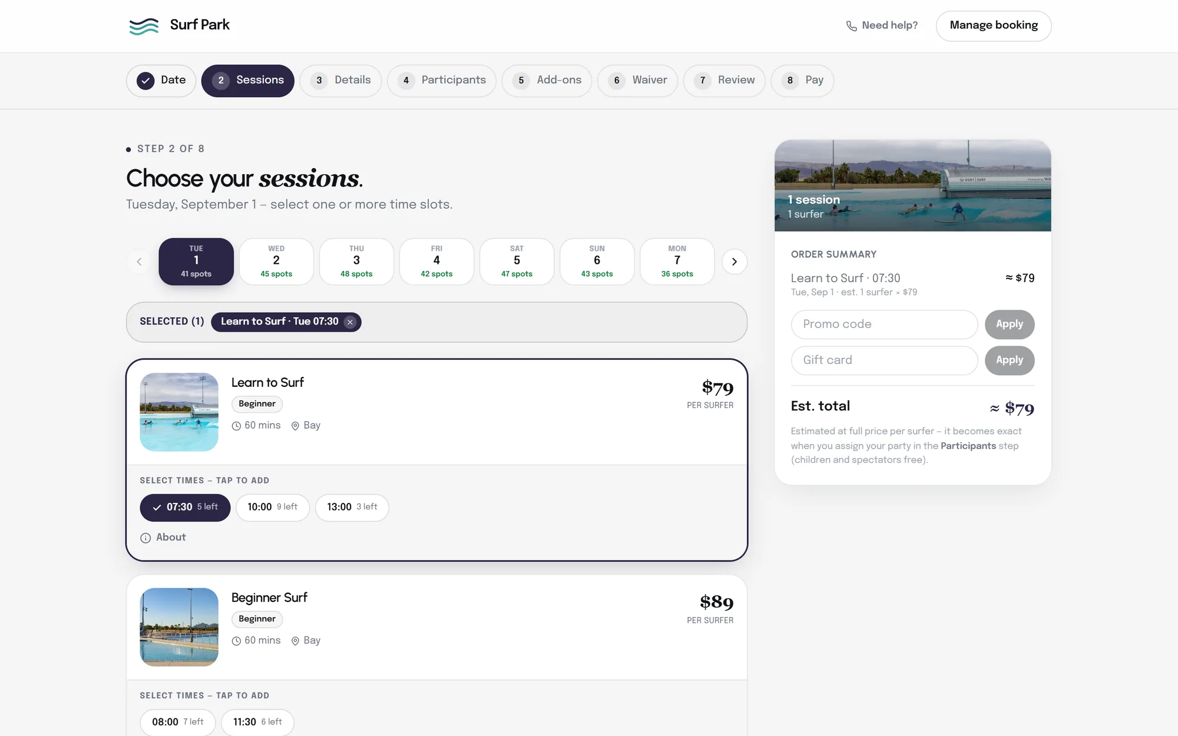This screenshot has height=736, width=1178.
Task: Select Tuesday 1 date card
Action: click(x=196, y=261)
